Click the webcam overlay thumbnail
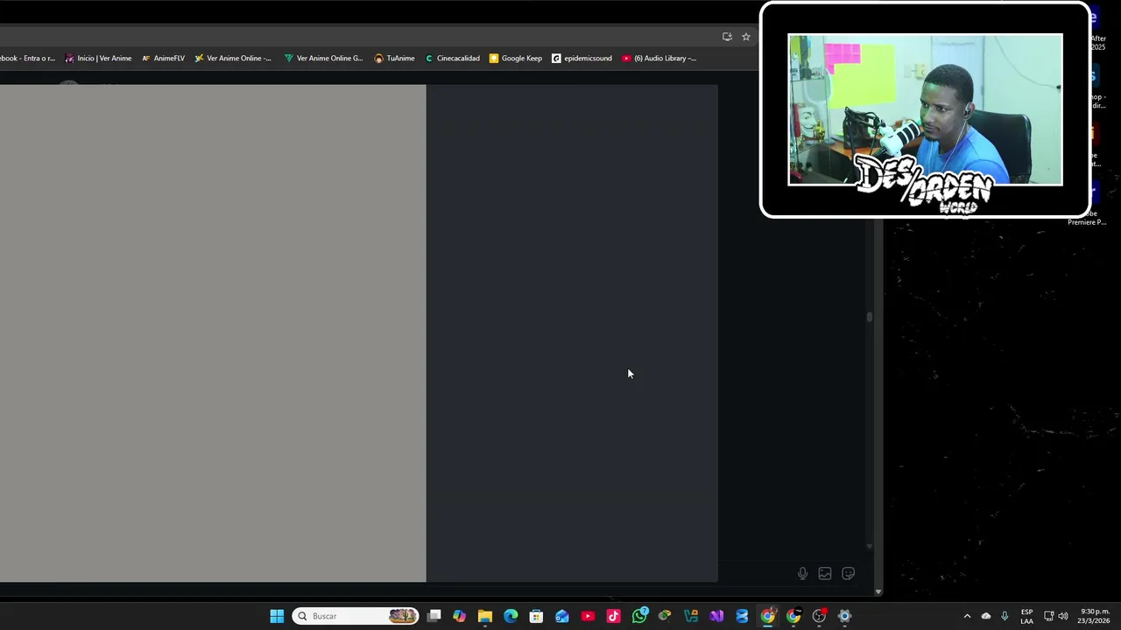Image resolution: width=1121 pixels, height=630 pixels. tap(925, 110)
